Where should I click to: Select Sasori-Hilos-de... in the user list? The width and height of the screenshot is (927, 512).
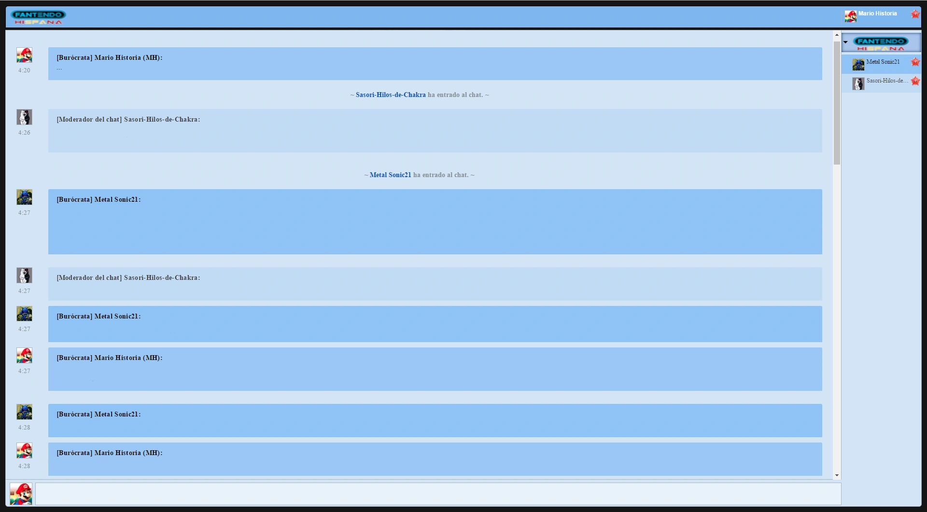coord(886,81)
